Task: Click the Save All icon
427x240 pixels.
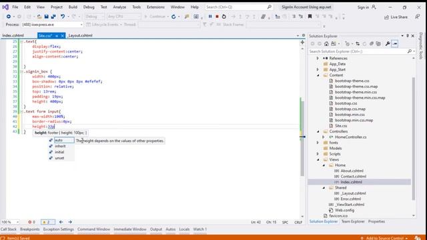Action: [53, 17]
